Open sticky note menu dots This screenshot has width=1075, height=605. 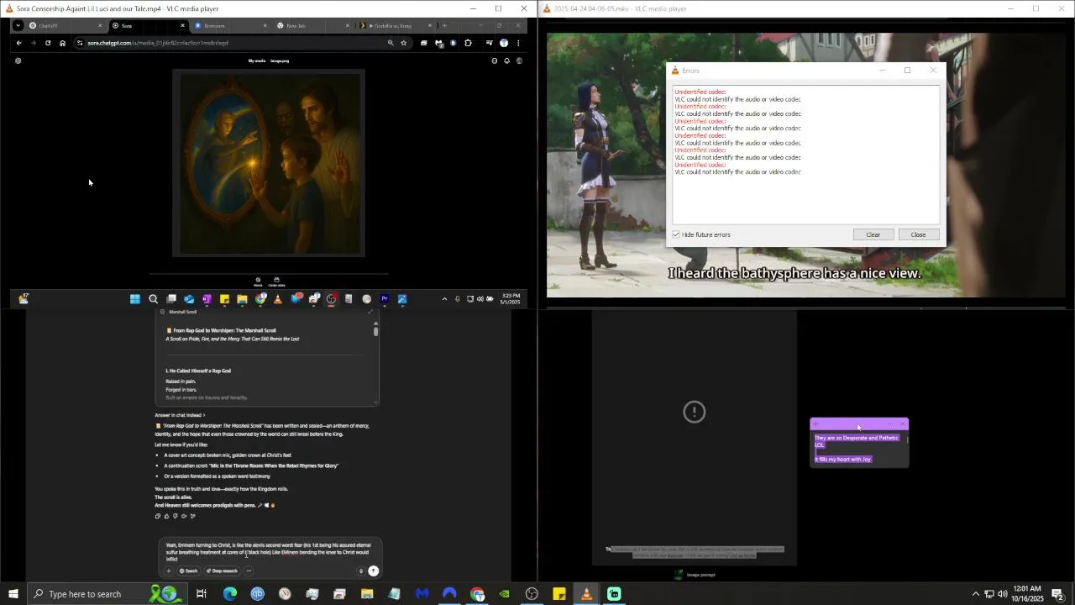click(x=890, y=424)
